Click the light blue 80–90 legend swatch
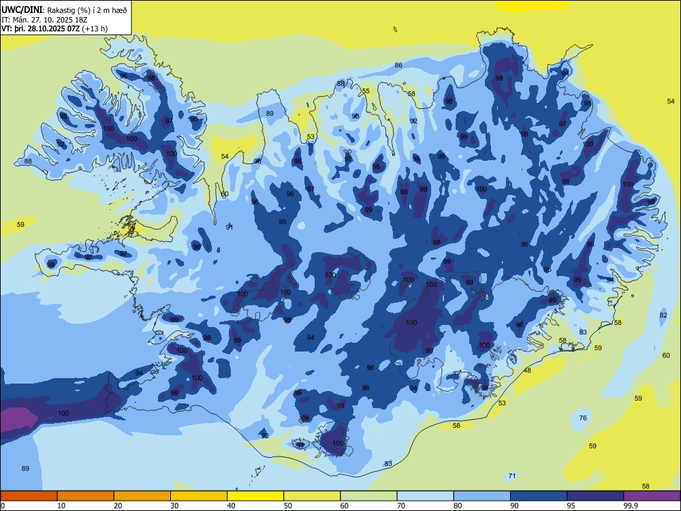 (482, 496)
